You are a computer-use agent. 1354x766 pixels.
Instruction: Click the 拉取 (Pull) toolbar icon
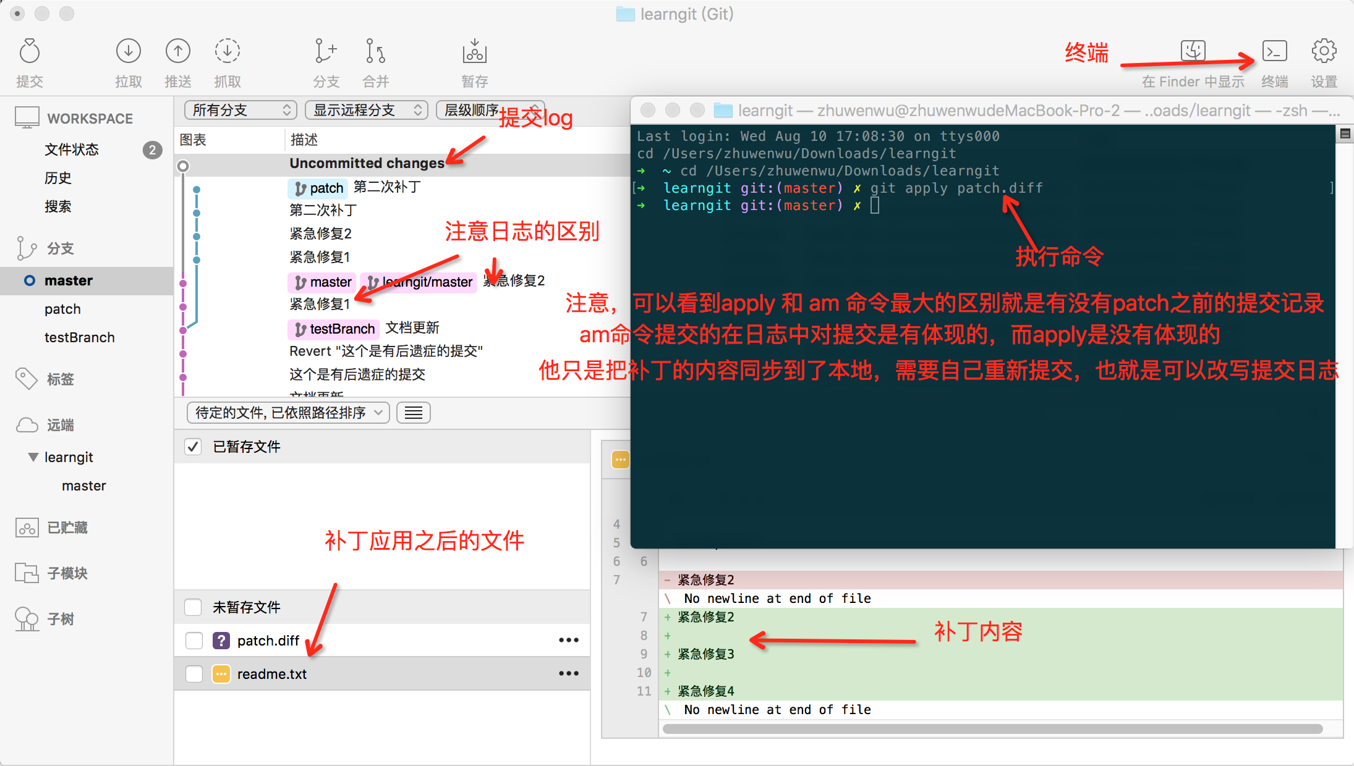[x=129, y=52]
